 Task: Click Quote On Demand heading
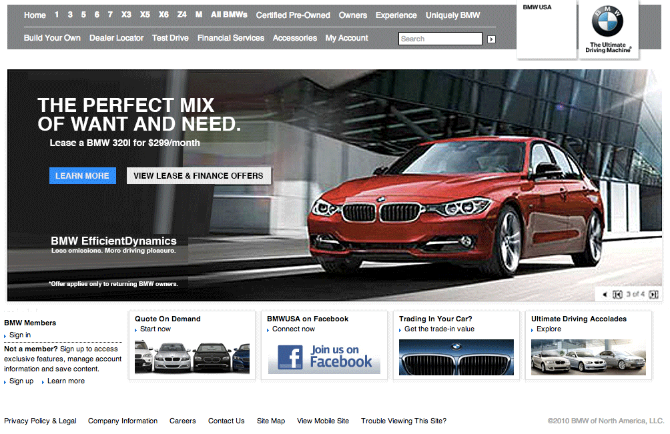coord(167,319)
